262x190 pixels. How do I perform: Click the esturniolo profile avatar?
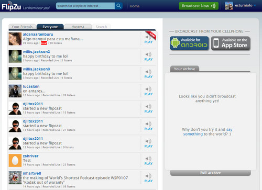point(229,6)
